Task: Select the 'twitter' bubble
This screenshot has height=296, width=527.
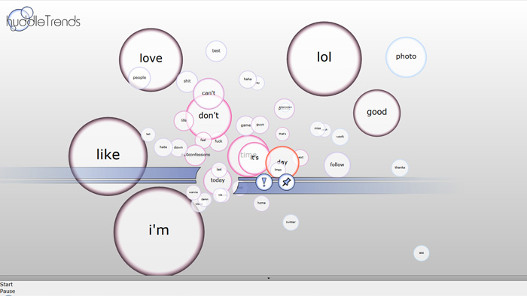Action: coord(291,222)
